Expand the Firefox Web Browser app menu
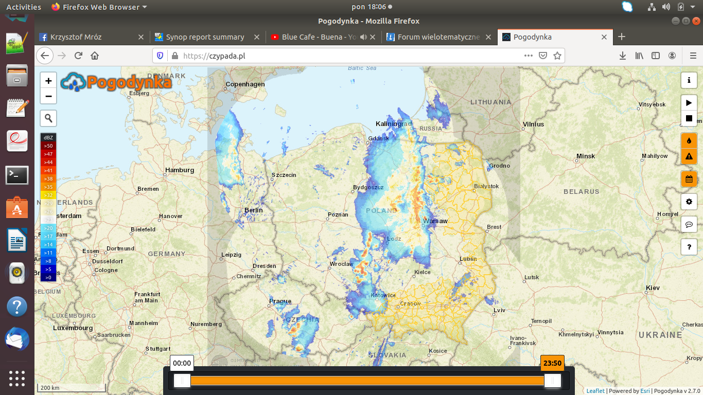Image resolution: width=703 pixels, height=395 pixels. (x=99, y=7)
